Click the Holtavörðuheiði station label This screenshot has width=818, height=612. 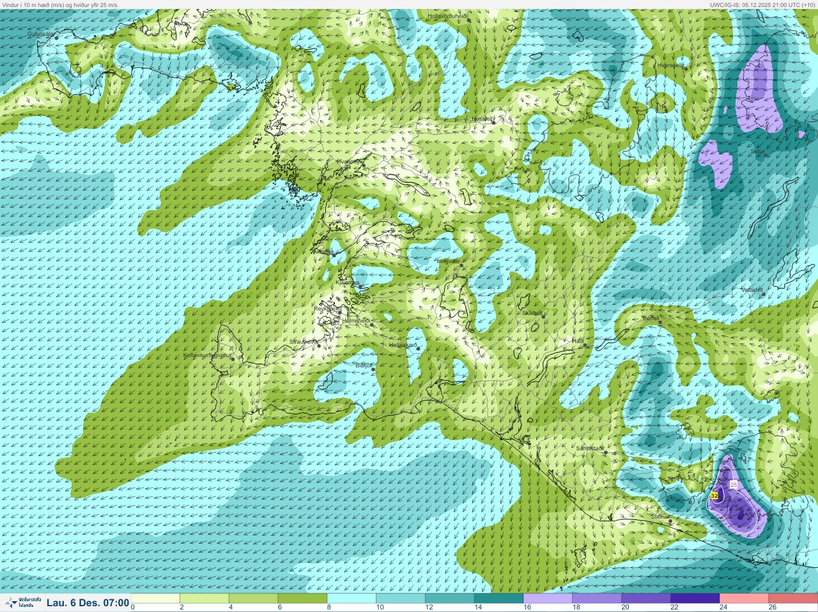coord(447,15)
